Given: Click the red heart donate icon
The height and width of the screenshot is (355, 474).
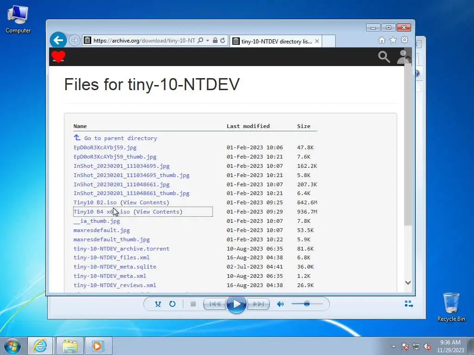Looking at the screenshot, I should 58,56.
